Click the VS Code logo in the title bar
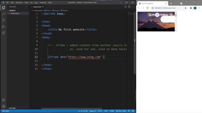This screenshot has width=202, height=113. (3, 3)
